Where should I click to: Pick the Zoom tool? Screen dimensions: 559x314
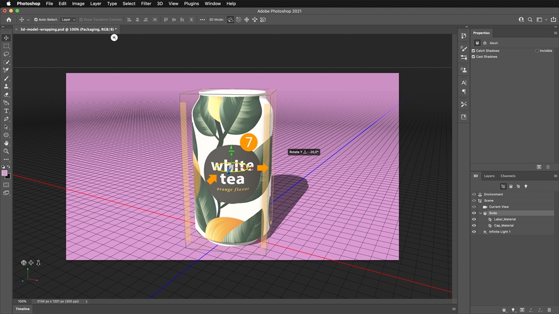(6, 151)
